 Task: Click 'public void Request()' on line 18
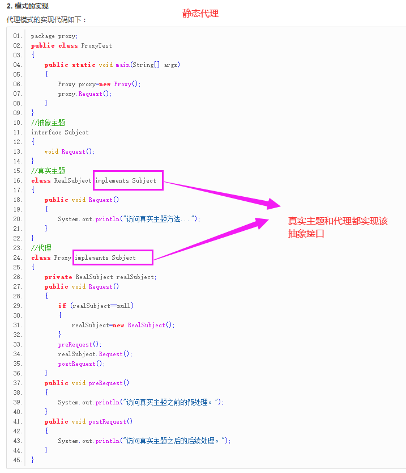point(82,200)
